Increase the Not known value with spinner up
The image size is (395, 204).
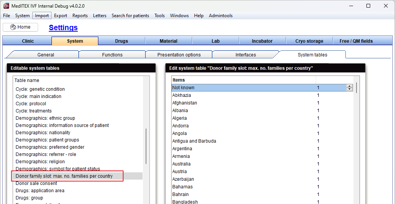[x=349, y=86]
